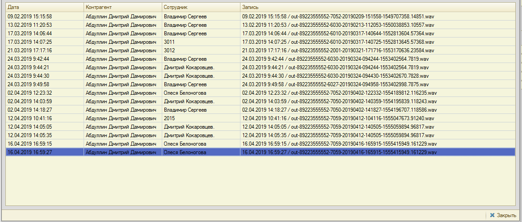This screenshot has height=222, width=522.
Task: Sort by the Дата column header
Action: click(x=45, y=7)
